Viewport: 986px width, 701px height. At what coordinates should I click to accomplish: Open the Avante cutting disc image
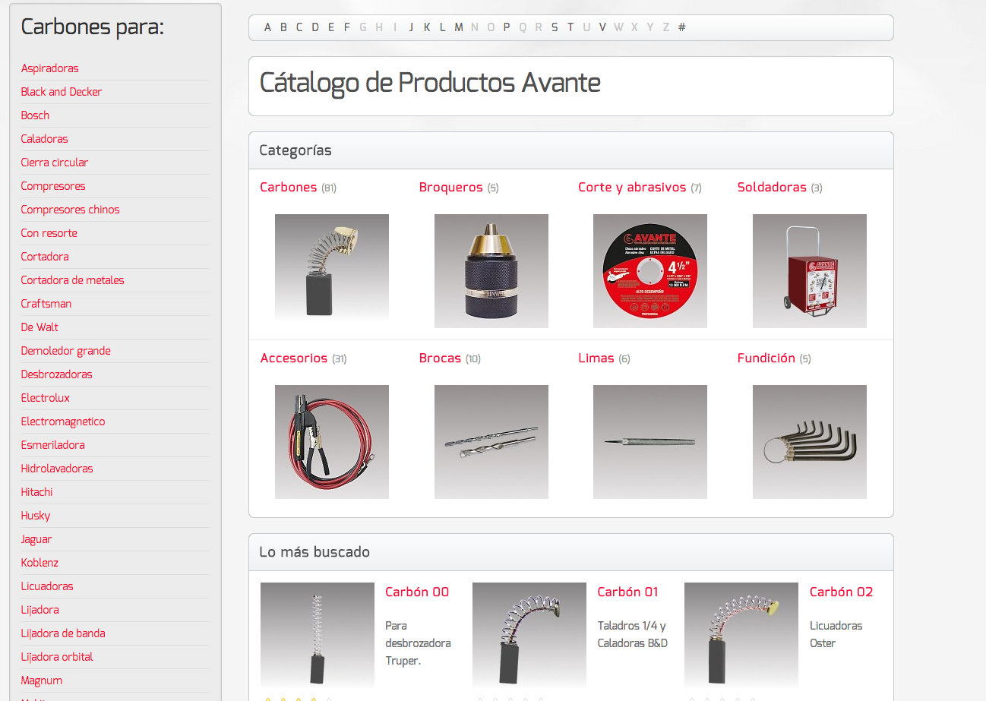pos(650,271)
